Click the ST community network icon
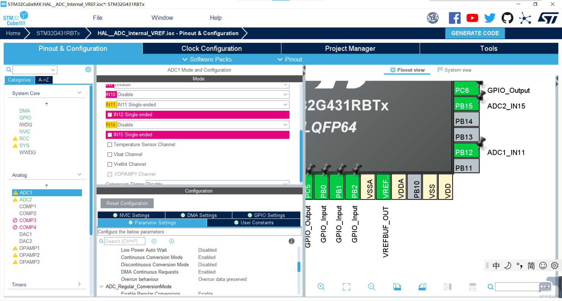 [525, 18]
